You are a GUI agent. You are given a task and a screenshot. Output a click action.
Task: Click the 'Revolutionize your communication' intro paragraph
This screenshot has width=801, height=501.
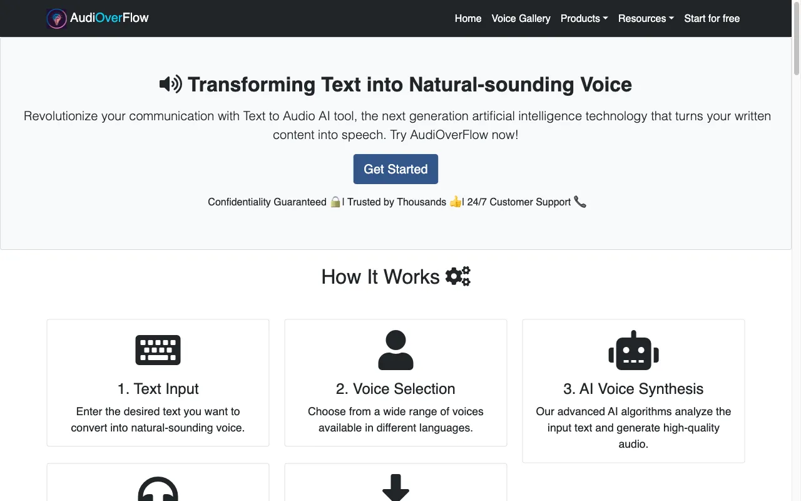click(397, 125)
